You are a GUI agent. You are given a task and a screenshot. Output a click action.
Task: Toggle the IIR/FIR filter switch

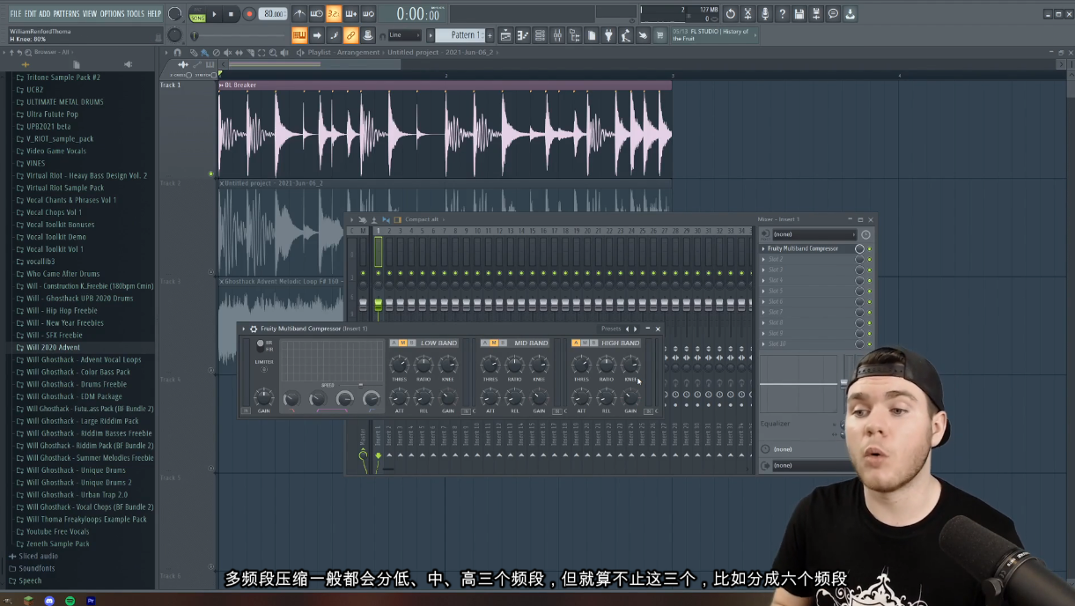[260, 346]
